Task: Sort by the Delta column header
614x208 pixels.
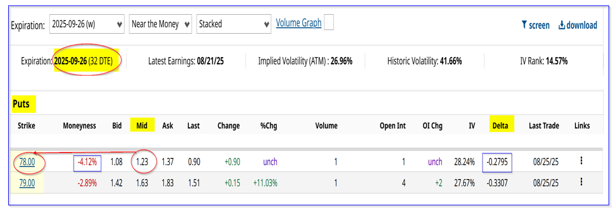Action: 502,125
